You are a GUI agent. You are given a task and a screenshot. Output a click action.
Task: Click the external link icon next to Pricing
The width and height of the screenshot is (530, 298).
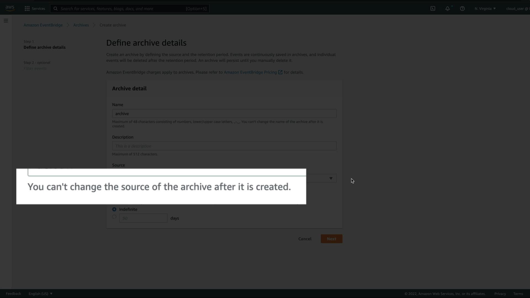280,72
